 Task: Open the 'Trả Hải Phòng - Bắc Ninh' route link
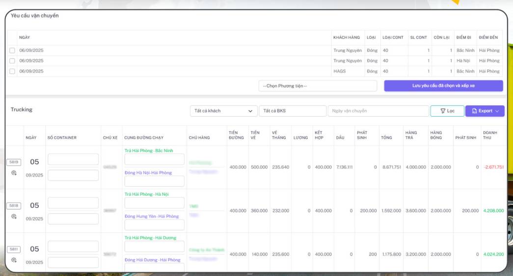(148, 151)
